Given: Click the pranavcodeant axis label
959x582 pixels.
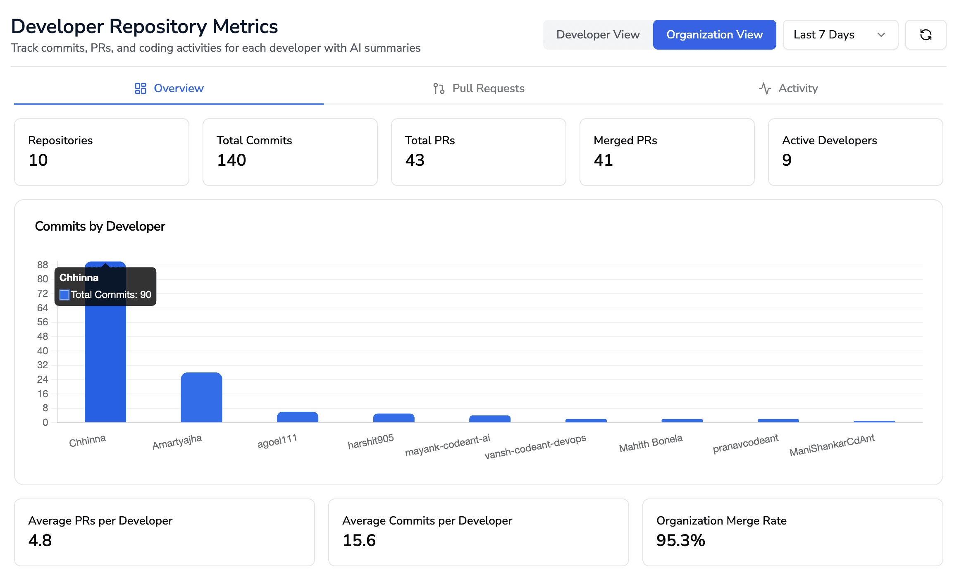Looking at the screenshot, I should pos(746,444).
